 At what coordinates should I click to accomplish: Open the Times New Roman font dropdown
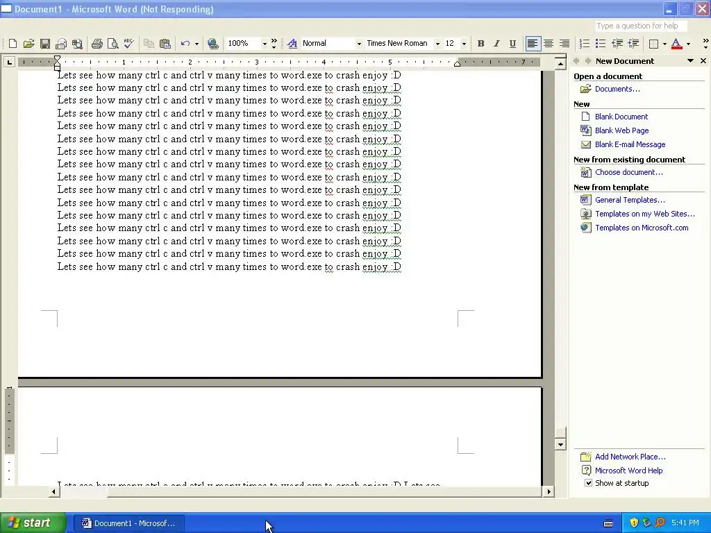437,44
